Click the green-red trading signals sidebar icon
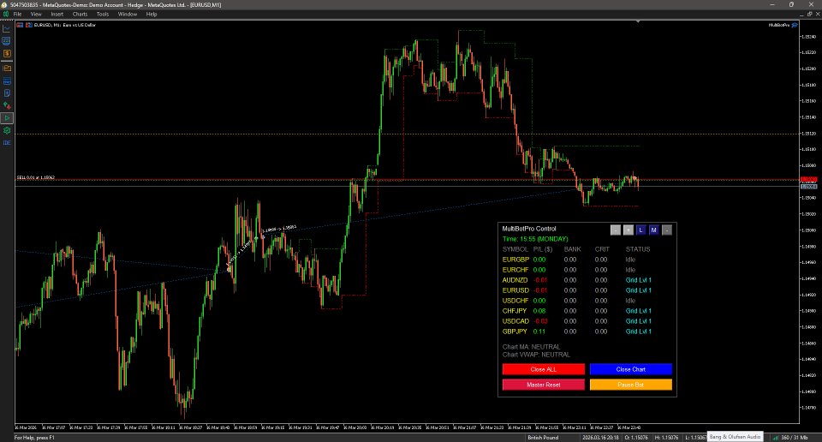822x442 pixels. (7, 105)
